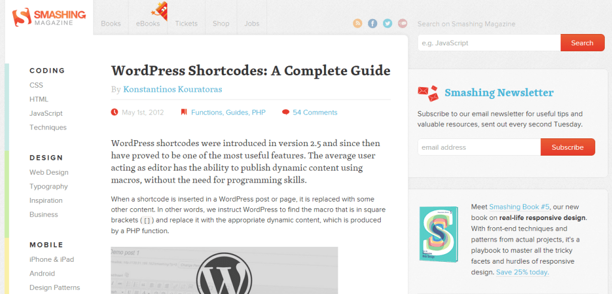Open the iPhone & iPad category
Viewport: 612px width, 294px height.
coord(51,259)
